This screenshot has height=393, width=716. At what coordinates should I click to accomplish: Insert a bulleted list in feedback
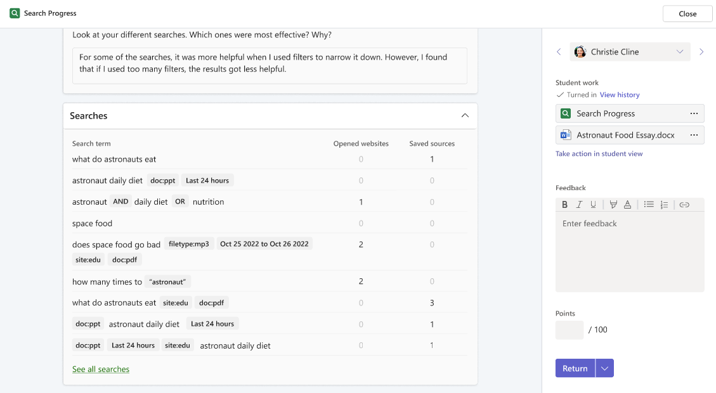[649, 204]
